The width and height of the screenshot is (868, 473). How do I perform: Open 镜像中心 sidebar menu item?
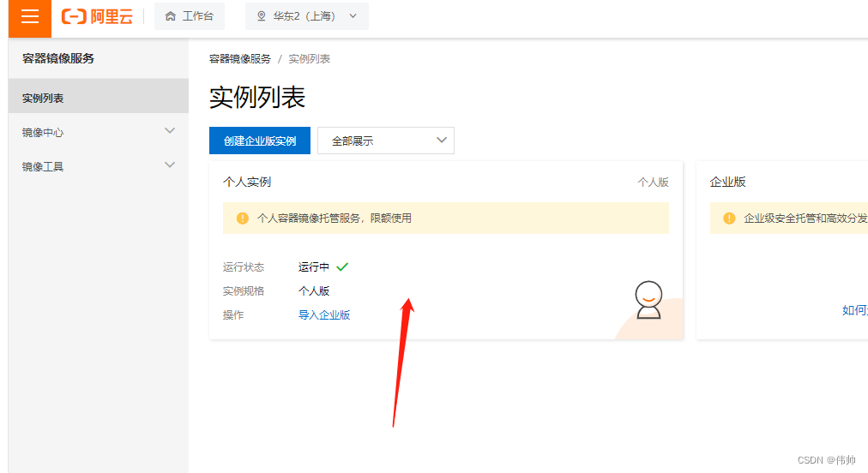tap(99, 132)
